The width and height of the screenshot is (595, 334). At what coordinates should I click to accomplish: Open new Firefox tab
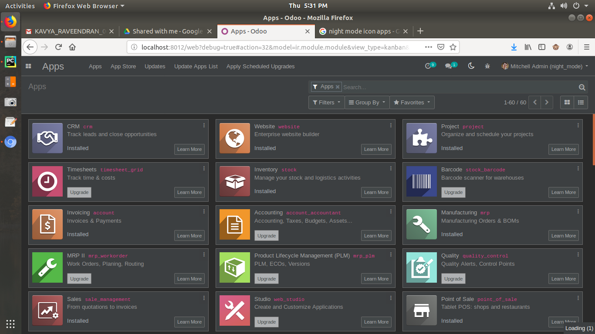click(x=420, y=31)
